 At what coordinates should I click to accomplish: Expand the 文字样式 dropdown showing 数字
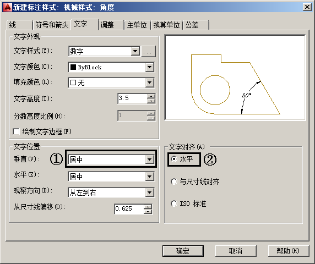(x=135, y=51)
